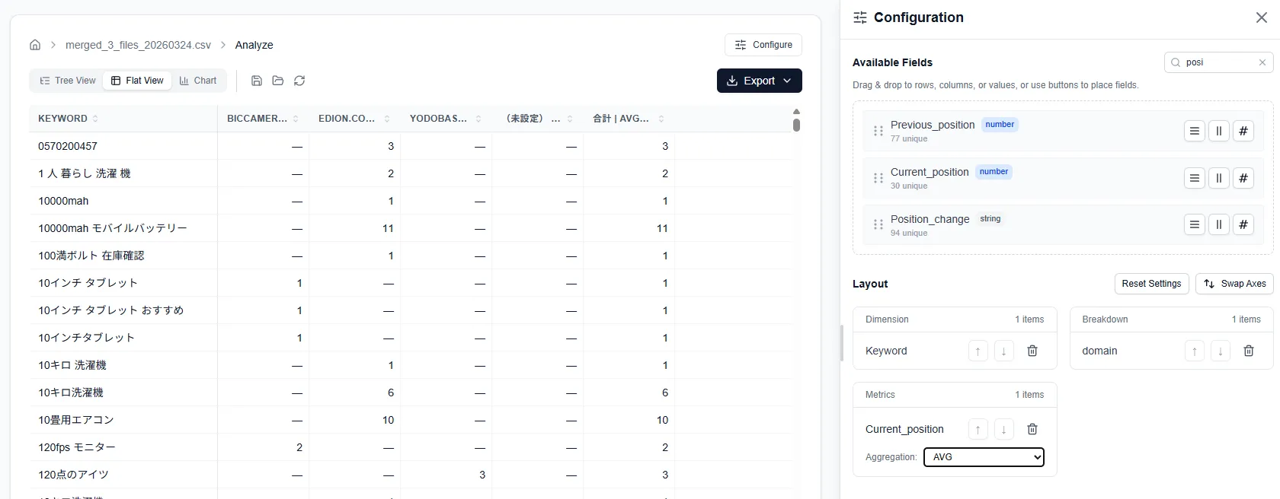The width and height of the screenshot is (1280, 499).
Task: Switch to the Chart tab
Action: pyautogui.click(x=198, y=81)
